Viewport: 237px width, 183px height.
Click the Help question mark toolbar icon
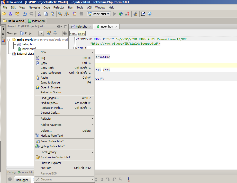pos(149,14)
